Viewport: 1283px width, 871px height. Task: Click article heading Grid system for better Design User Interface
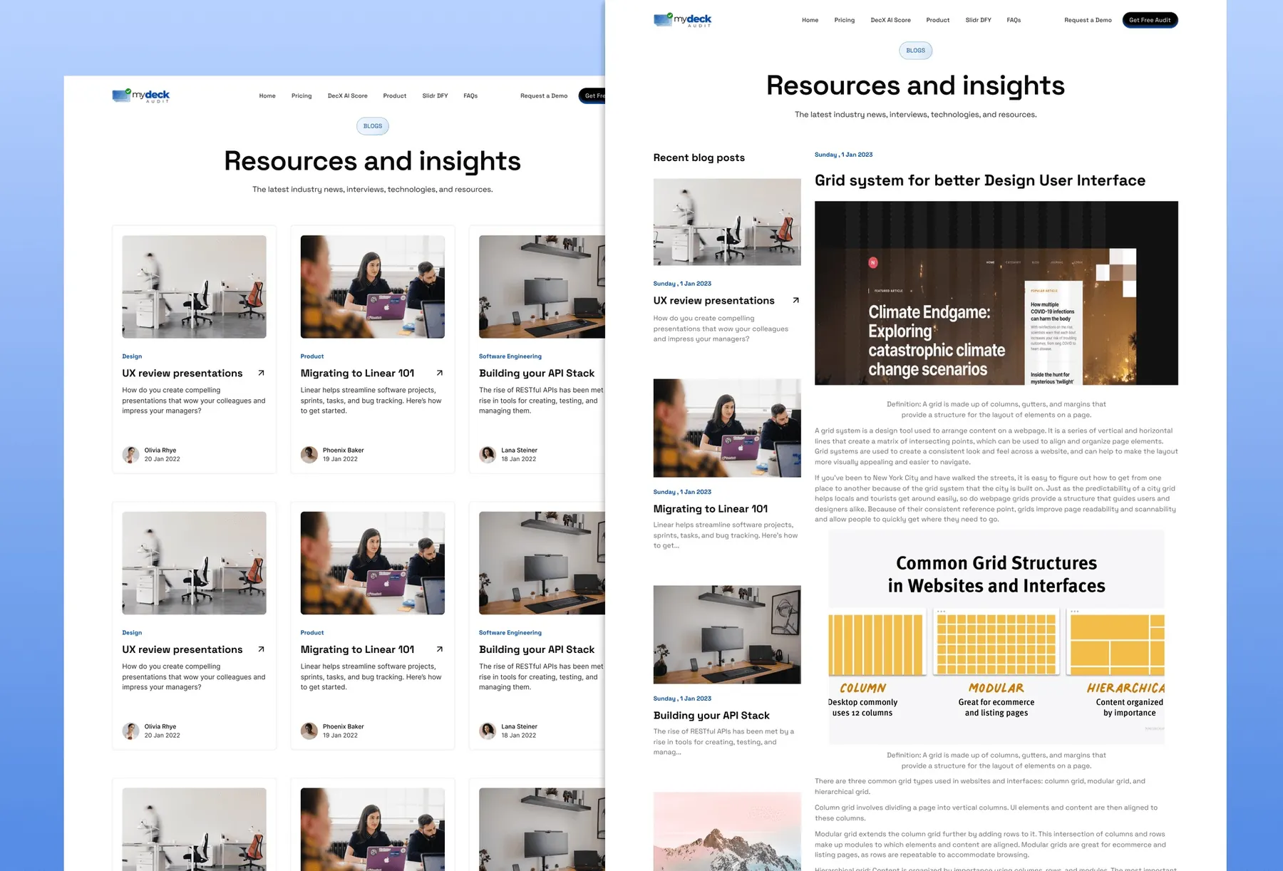pos(980,180)
